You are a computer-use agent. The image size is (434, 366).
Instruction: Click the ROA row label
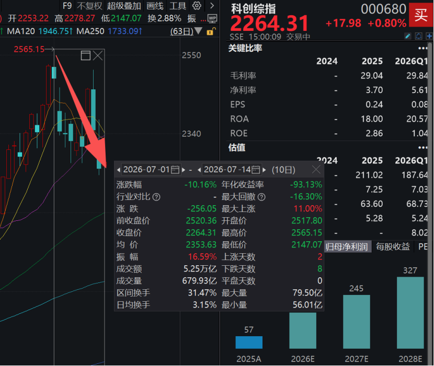coord(239,119)
